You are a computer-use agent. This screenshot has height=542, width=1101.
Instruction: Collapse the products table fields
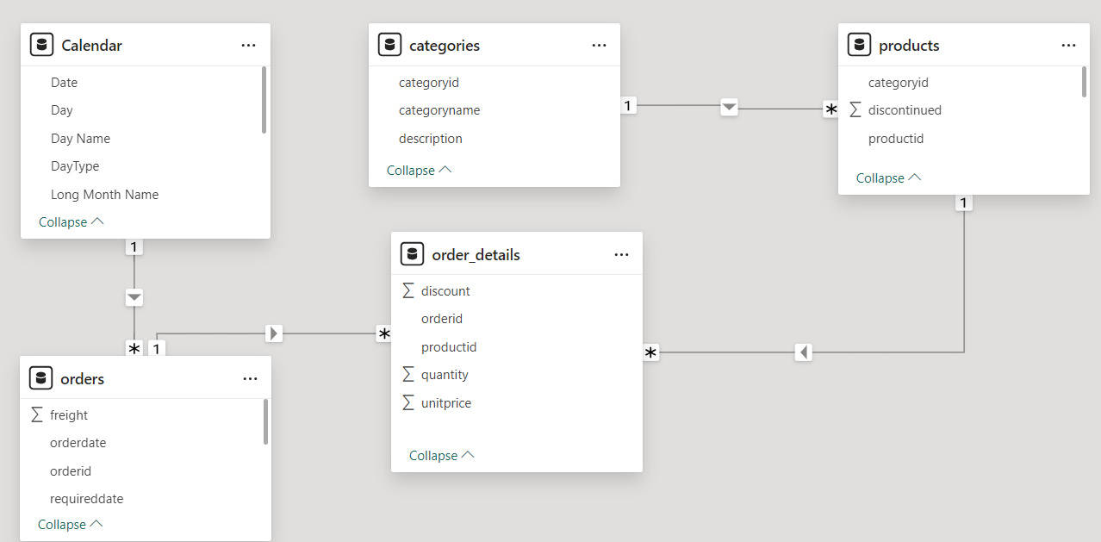(889, 178)
